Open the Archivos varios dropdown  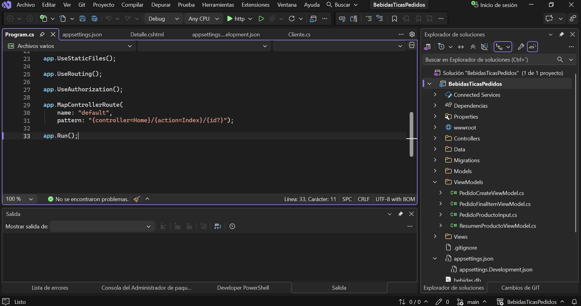70,46
